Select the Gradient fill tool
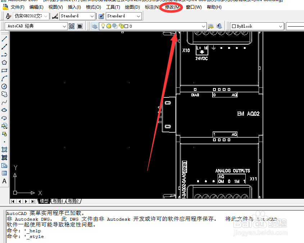 (x=4, y=157)
